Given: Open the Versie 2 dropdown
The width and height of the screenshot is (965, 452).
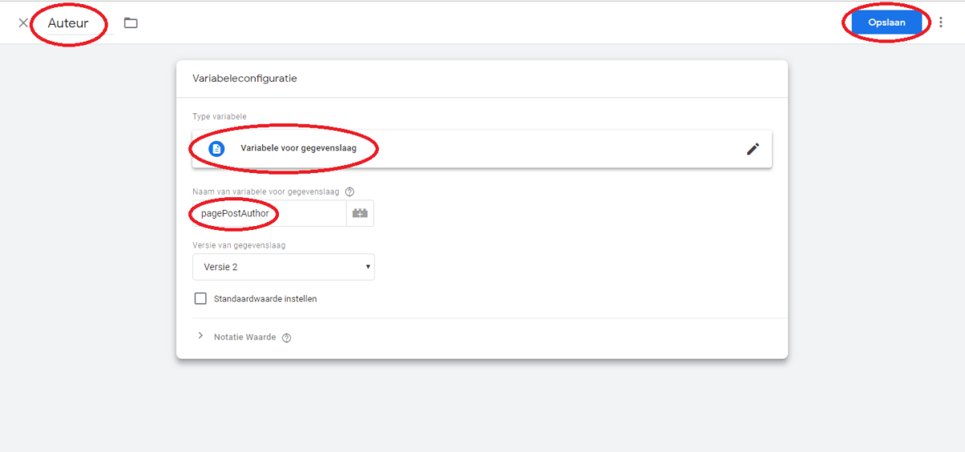Looking at the screenshot, I should tap(283, 267).
